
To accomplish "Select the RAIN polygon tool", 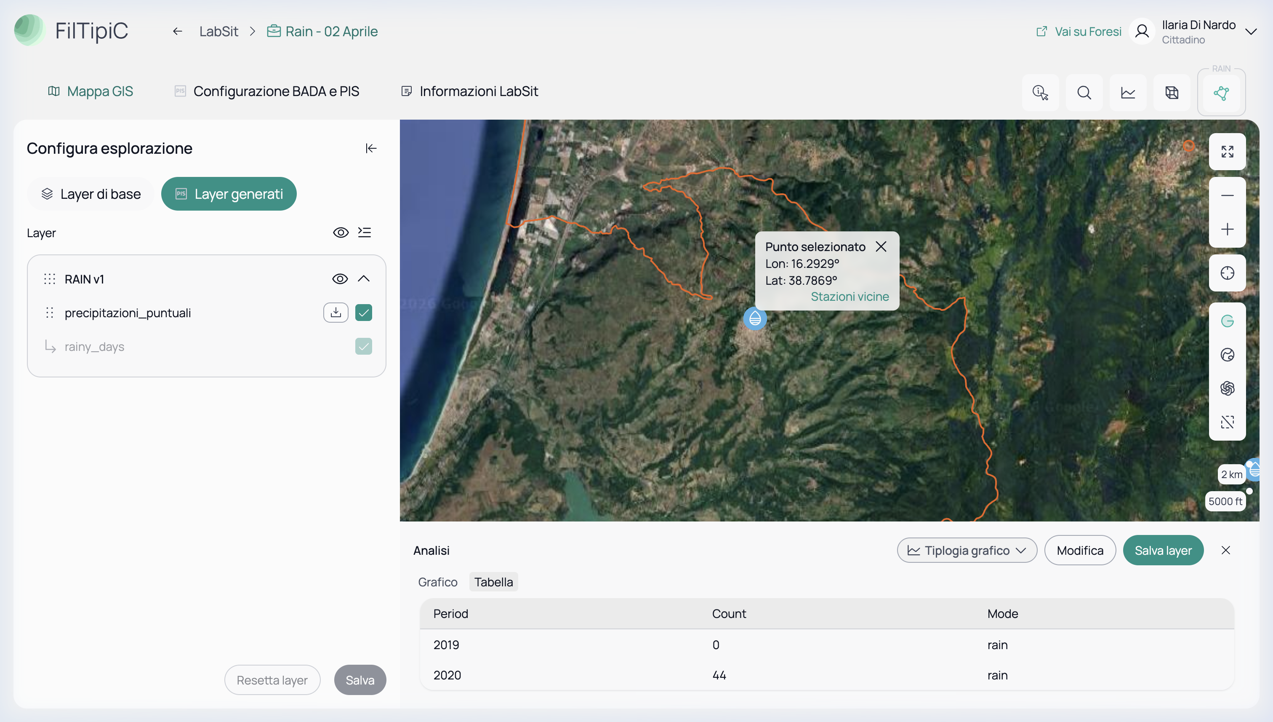I will [x=1221, y=93].
